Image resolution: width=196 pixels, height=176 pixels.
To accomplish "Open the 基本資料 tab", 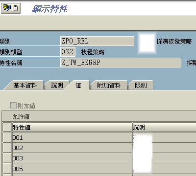I will [x=25, y=86].
